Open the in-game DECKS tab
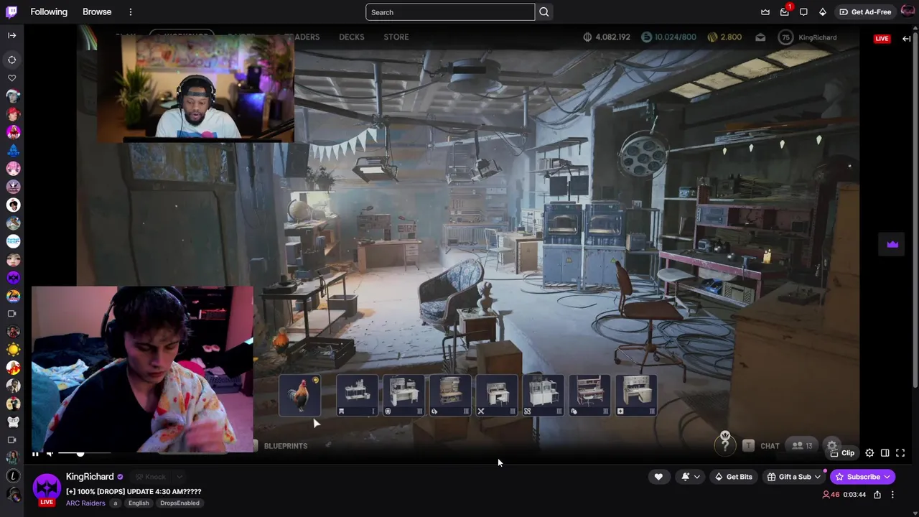The width and height of the screenshot is (919, 517). (351, 37)
